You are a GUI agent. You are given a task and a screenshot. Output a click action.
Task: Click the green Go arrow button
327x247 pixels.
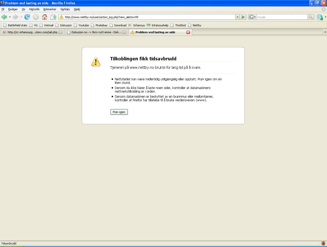click(243, 17)
